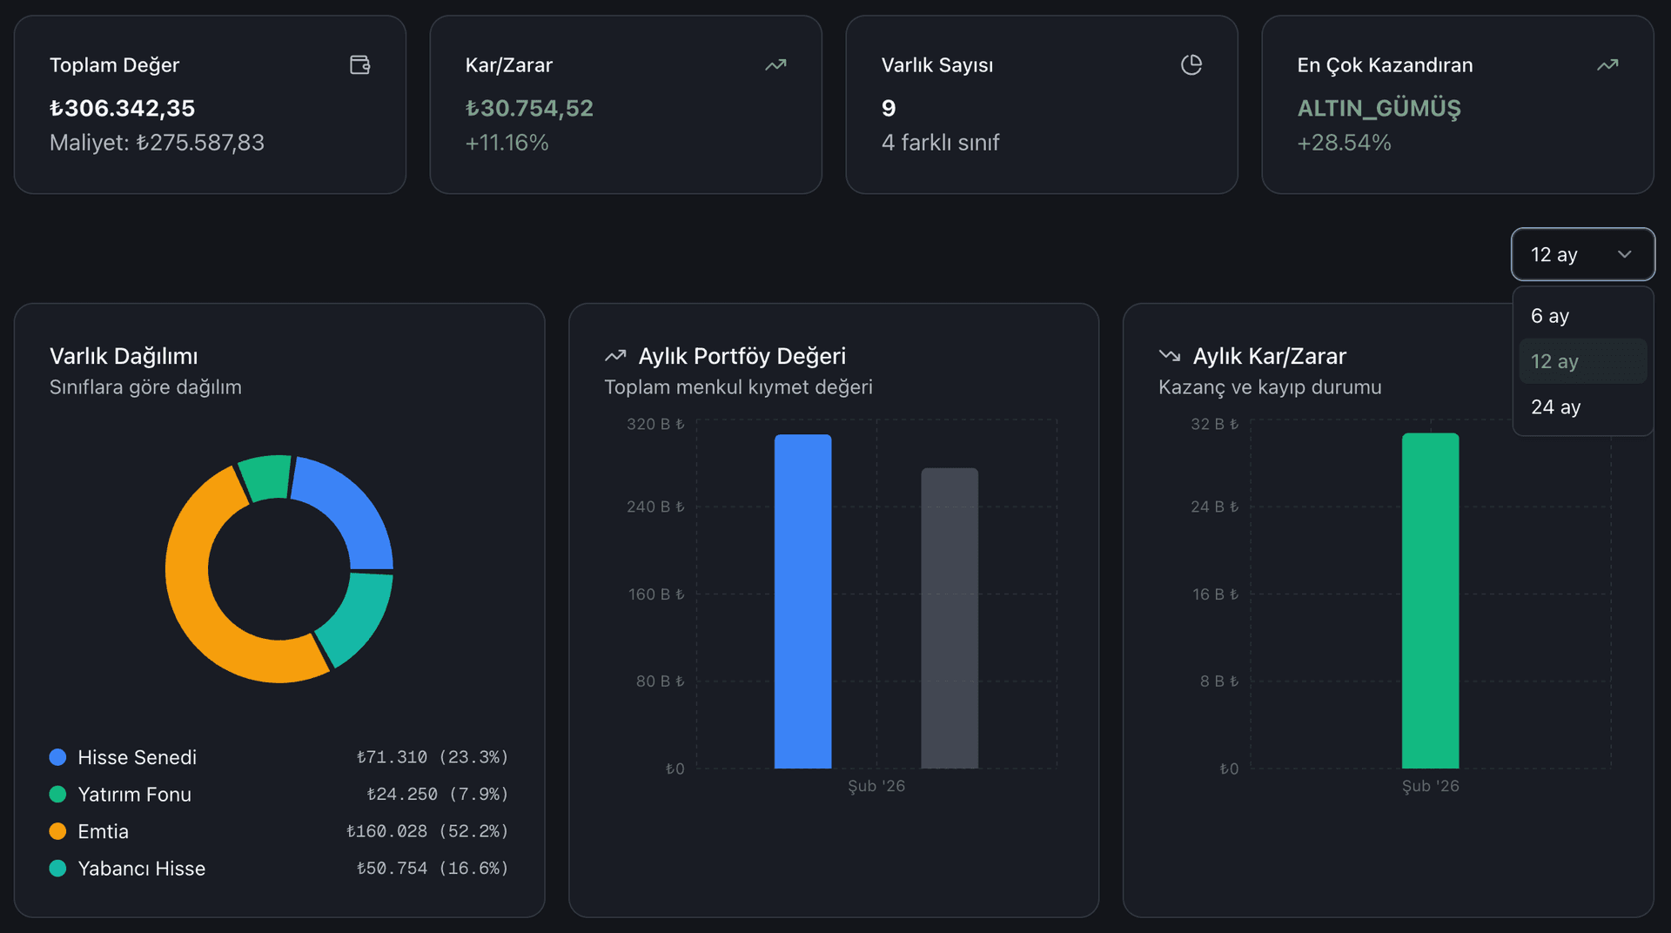
Task: Click the trend icon in Kar/Zarar card
Action: tap(775, 65)
